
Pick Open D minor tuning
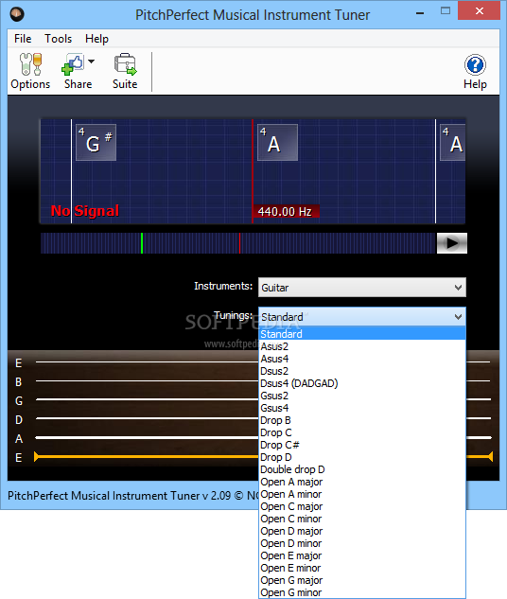tap(362, 543)
